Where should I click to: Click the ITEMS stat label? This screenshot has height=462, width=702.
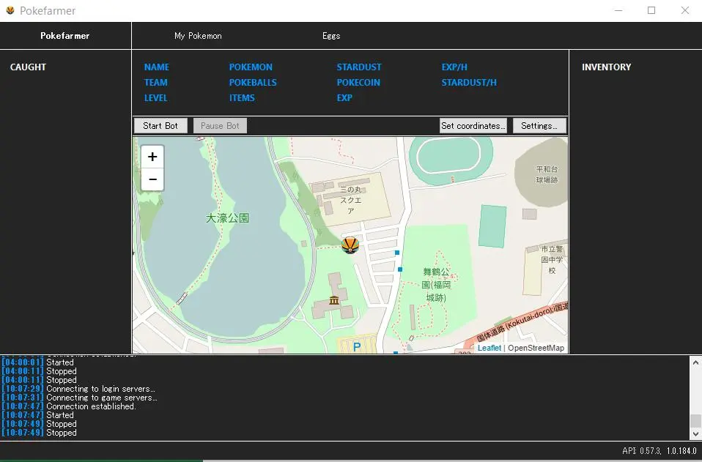point(242,98)
